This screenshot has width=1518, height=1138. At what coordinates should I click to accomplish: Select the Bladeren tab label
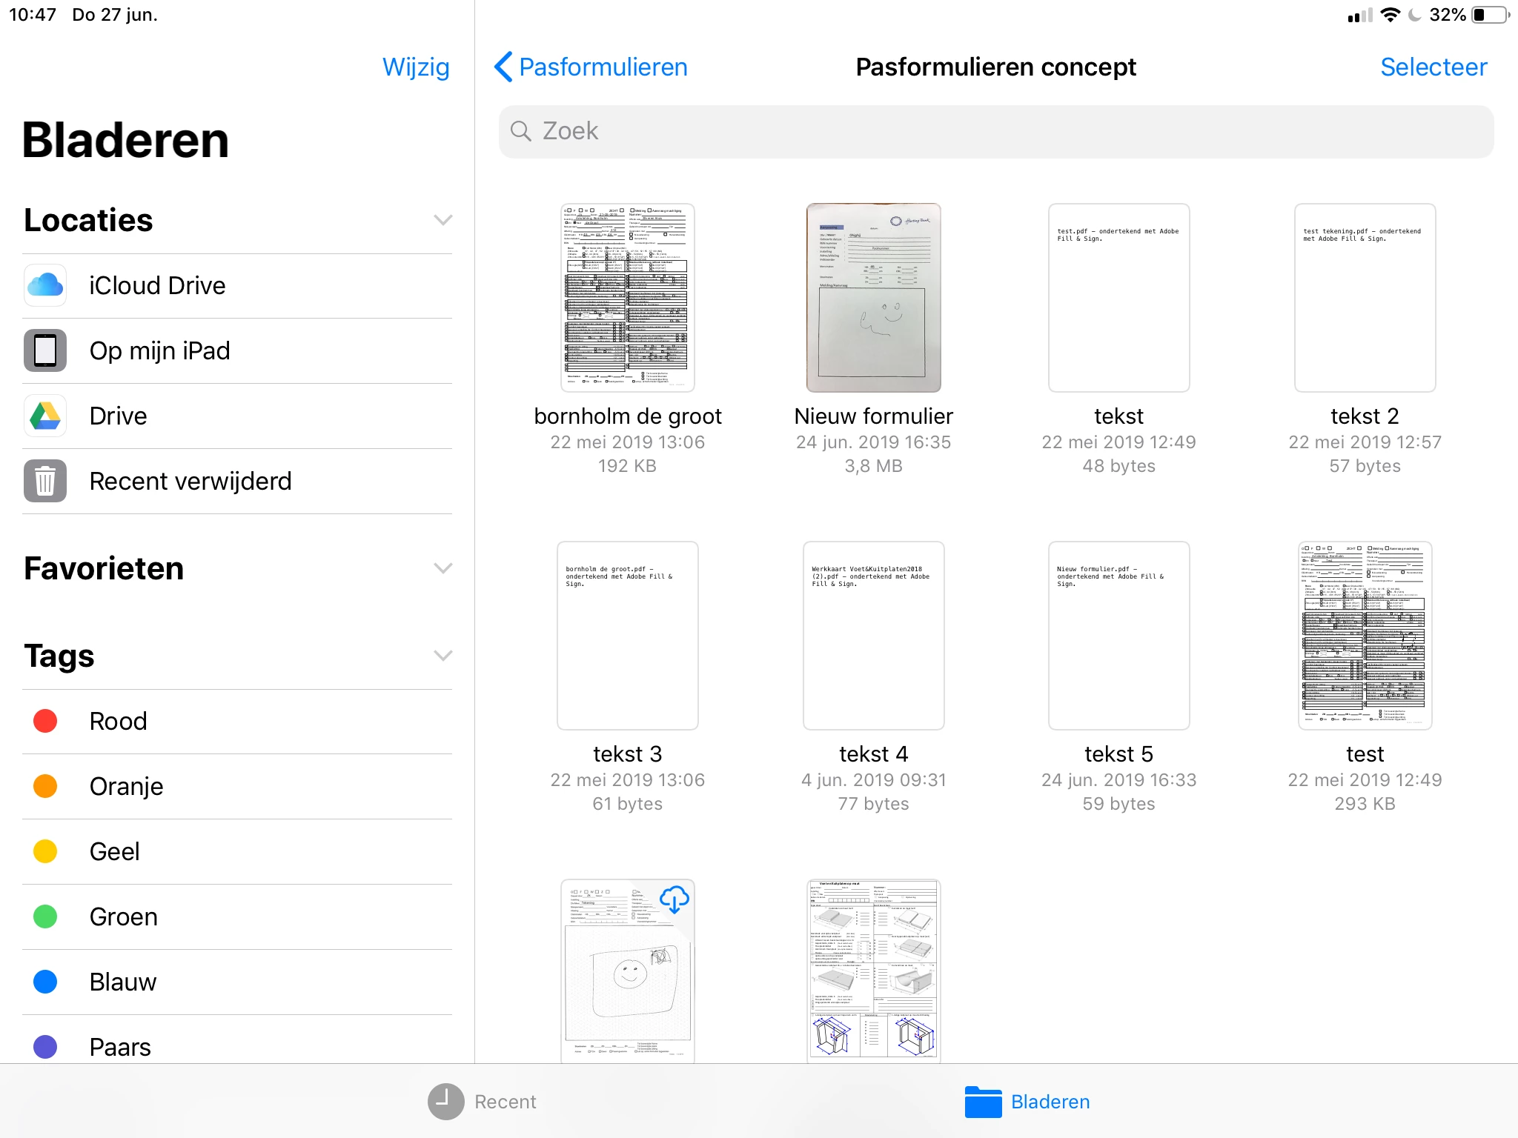[1050, 1102]
